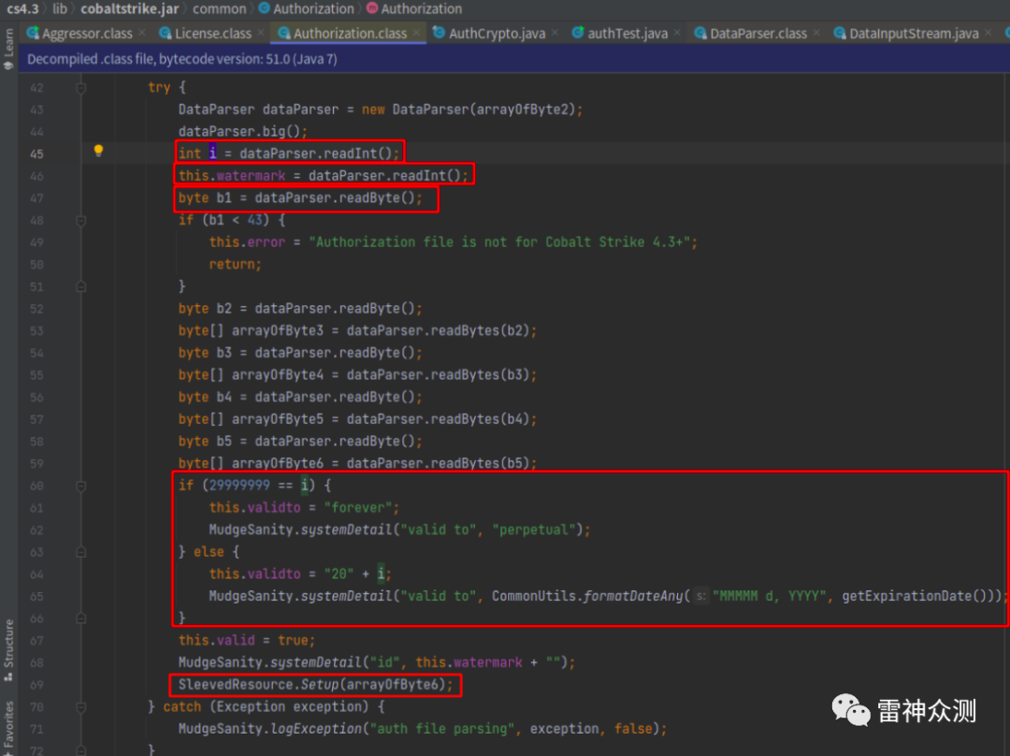1010x756 pixels.
Task: Click the lib breadcrumb
Action: pyautogui.click(x=59, y=9)
